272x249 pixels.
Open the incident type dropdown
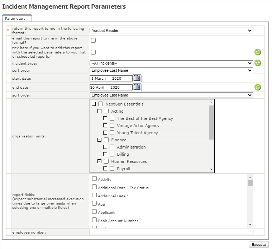click(x=171, y=63)
